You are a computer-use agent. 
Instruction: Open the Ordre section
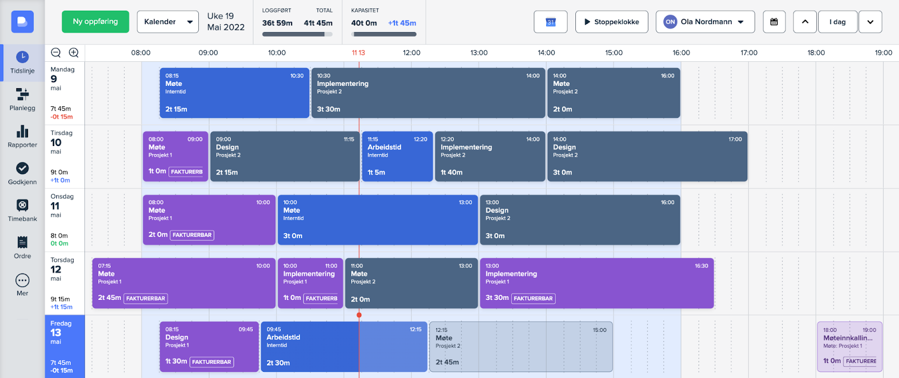[x=22, y=248]
